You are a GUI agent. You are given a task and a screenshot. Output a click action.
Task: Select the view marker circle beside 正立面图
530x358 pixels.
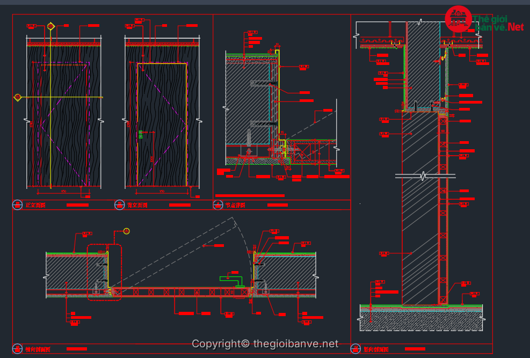[17, 204]
